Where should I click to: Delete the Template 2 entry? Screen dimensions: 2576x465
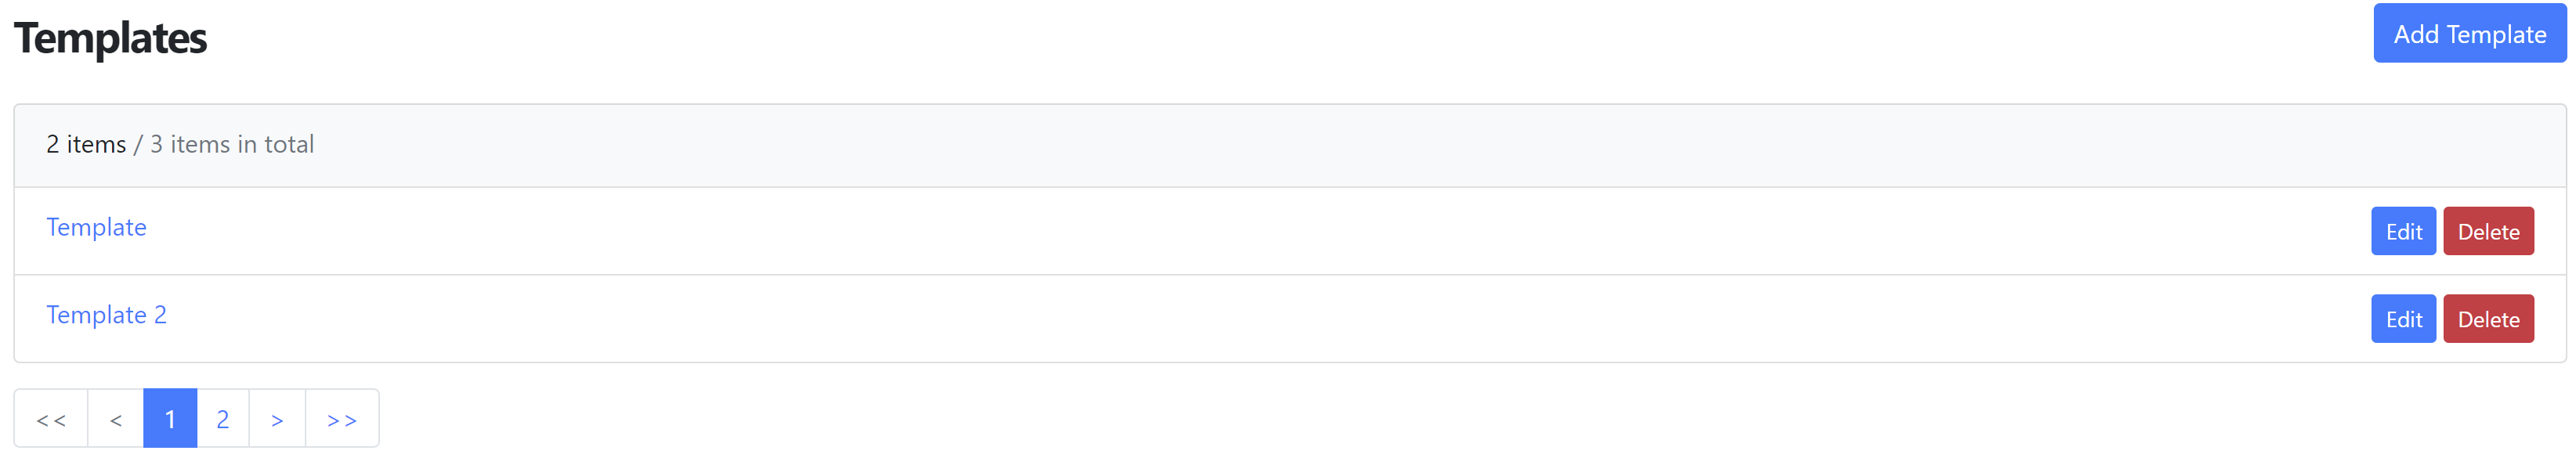pyautogui.click(x=2488, y=320)
